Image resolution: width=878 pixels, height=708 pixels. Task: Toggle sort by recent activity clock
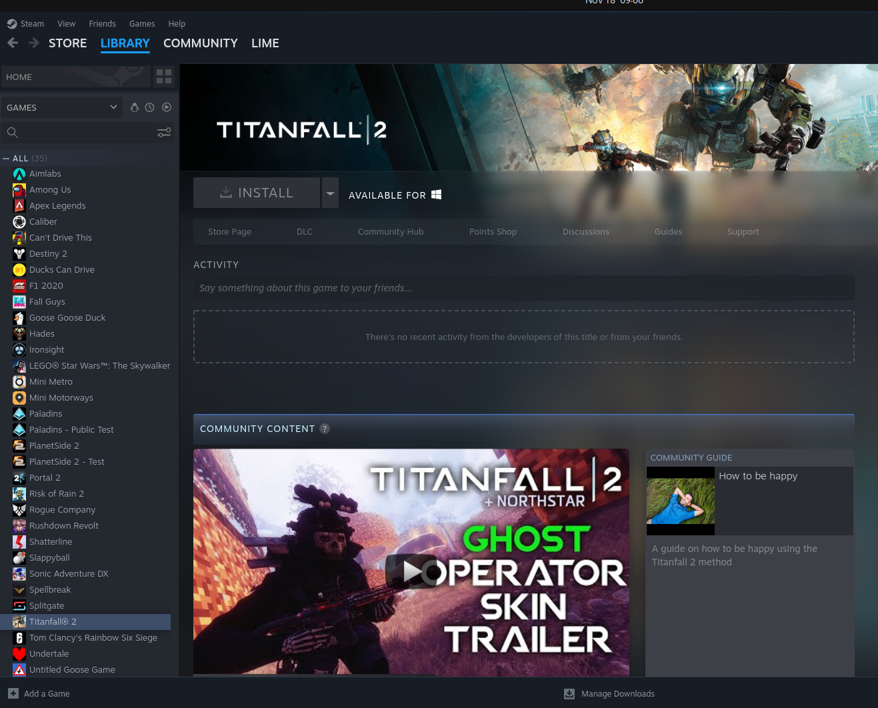coord(150,107)
